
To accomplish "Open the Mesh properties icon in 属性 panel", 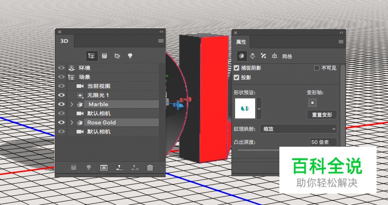I will point(241,56).
